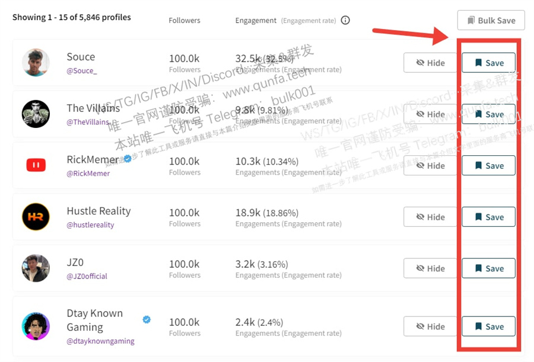This screenshot has width=534, height=362.
Task: Open The Villains profile picture
Action: pos(36,114)
